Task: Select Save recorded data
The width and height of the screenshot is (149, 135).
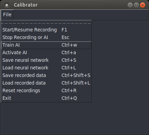Action: click(46, 75)
